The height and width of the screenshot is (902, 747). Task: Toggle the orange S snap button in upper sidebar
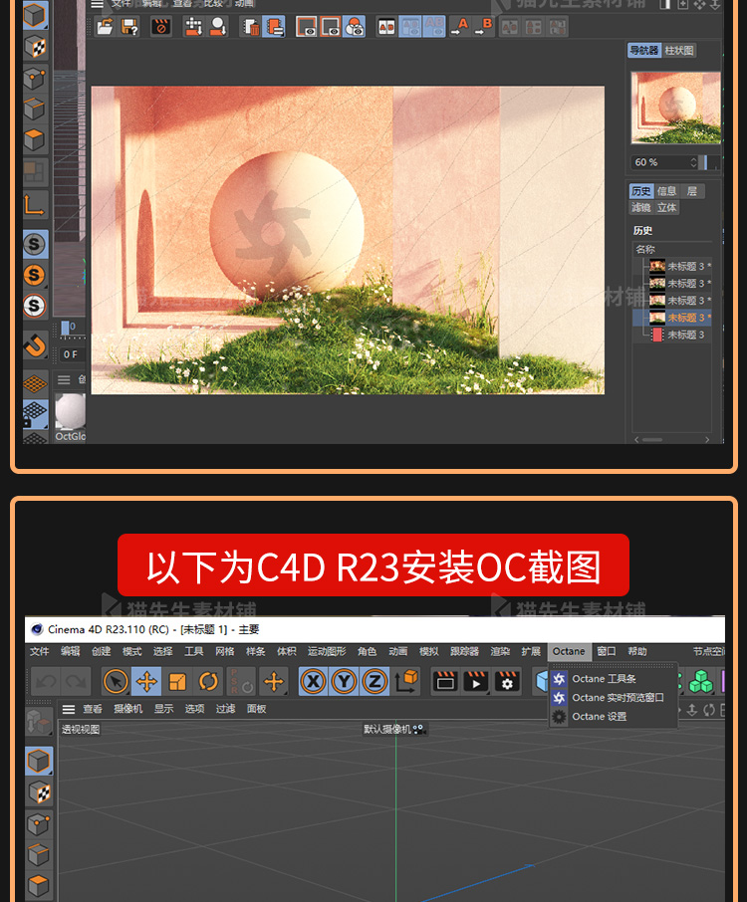pyautogui.click(x=35, y=275)
